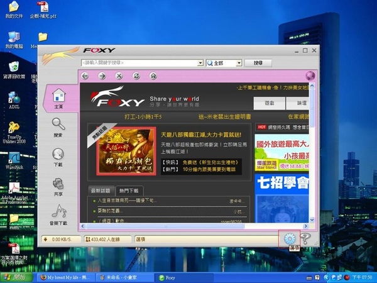The height and width of the screenshot is (283, 377).
Task: Click the vertical scrollbar down arrow
Action: pos(312,220)
